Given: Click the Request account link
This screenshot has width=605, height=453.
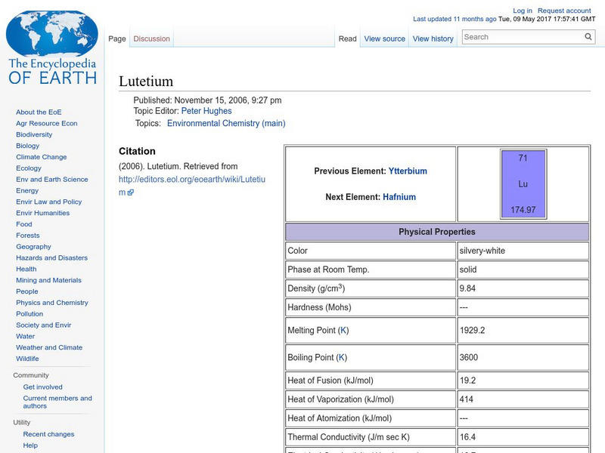Looking at the screenshot, I should pyautogui.click(x=565, y=10).
